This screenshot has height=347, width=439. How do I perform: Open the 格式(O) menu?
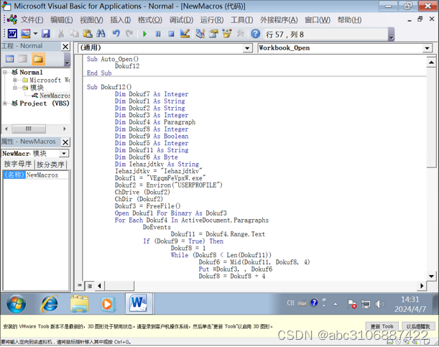click(150, 20)
